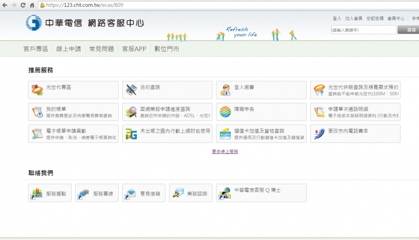The width and height of the screenshot is (419, 240).
Task: Open the 儲值卡加值及資格查詢 card icon
Action: 225,134
